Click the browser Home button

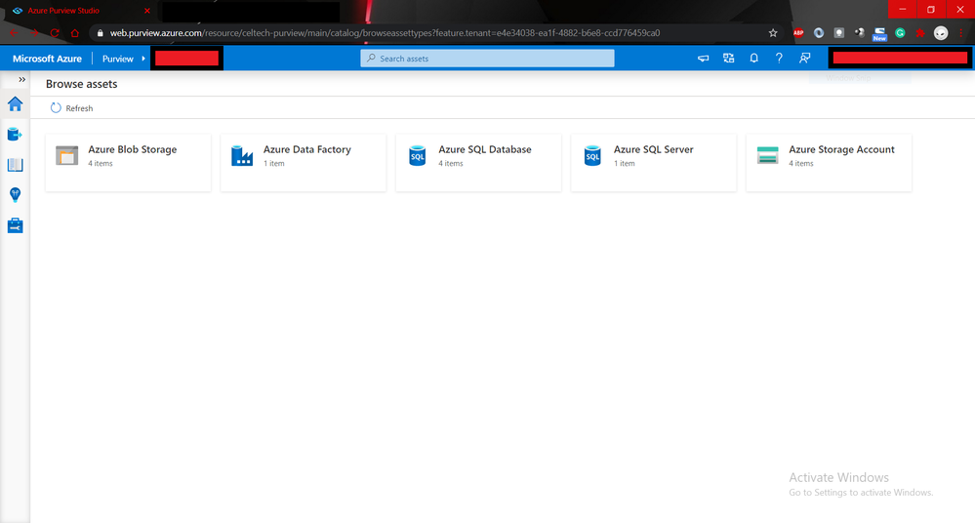75,33
